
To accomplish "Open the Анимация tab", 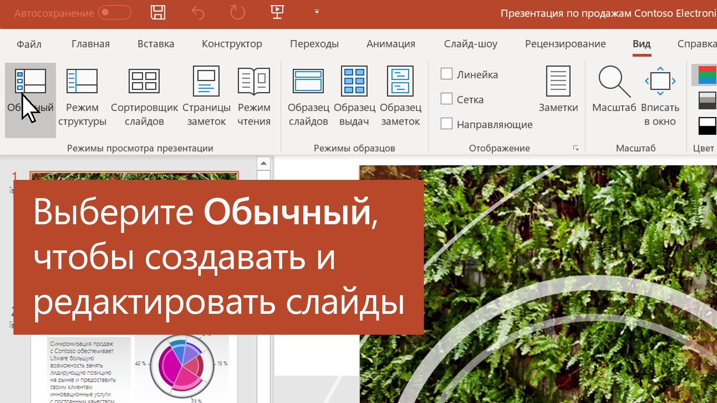I will tap(391, 44).
